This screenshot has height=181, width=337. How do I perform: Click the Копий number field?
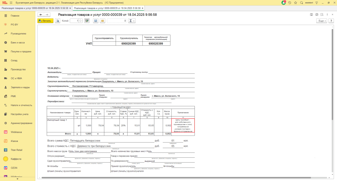(x=74, y=21)
